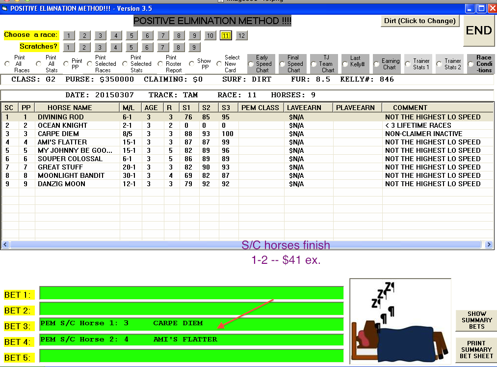Click the BET 4 field showing AMI'S FLATTER
This screenshot has height=367, width=497.
(191, 339)
